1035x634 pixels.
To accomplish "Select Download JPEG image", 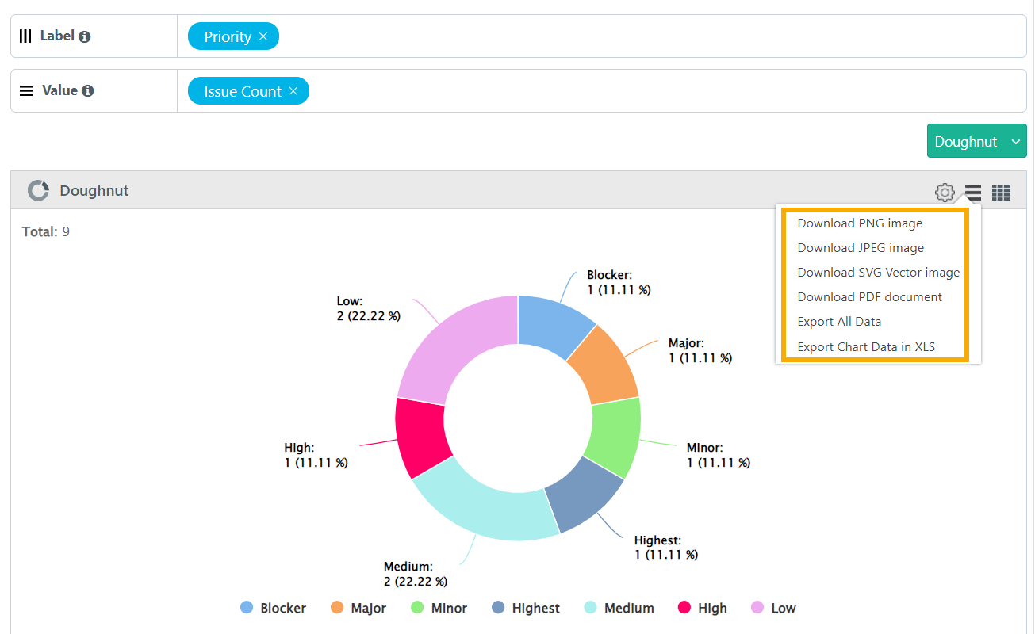I will coord(861,248).
